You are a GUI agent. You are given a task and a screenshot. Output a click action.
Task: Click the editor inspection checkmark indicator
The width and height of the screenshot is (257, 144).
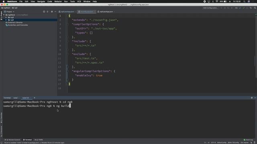[256, 15]
